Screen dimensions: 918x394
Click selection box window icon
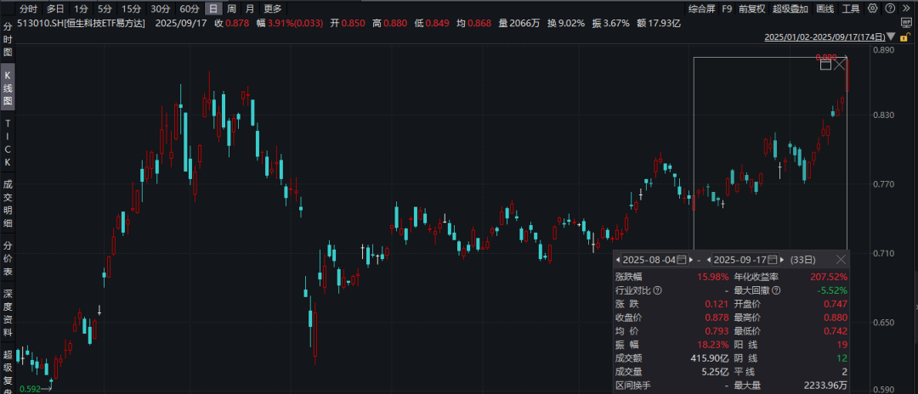click(825, 65)
